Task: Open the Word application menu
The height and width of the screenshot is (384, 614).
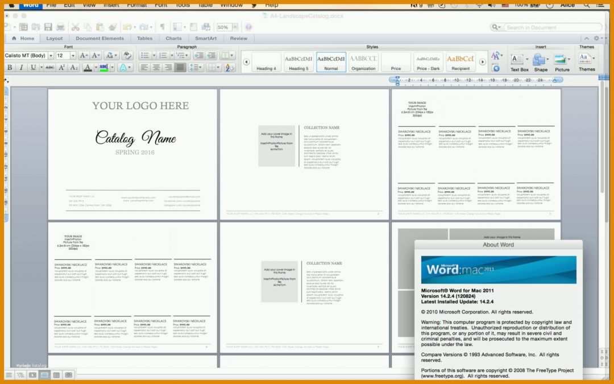Action: pos(31,5)
